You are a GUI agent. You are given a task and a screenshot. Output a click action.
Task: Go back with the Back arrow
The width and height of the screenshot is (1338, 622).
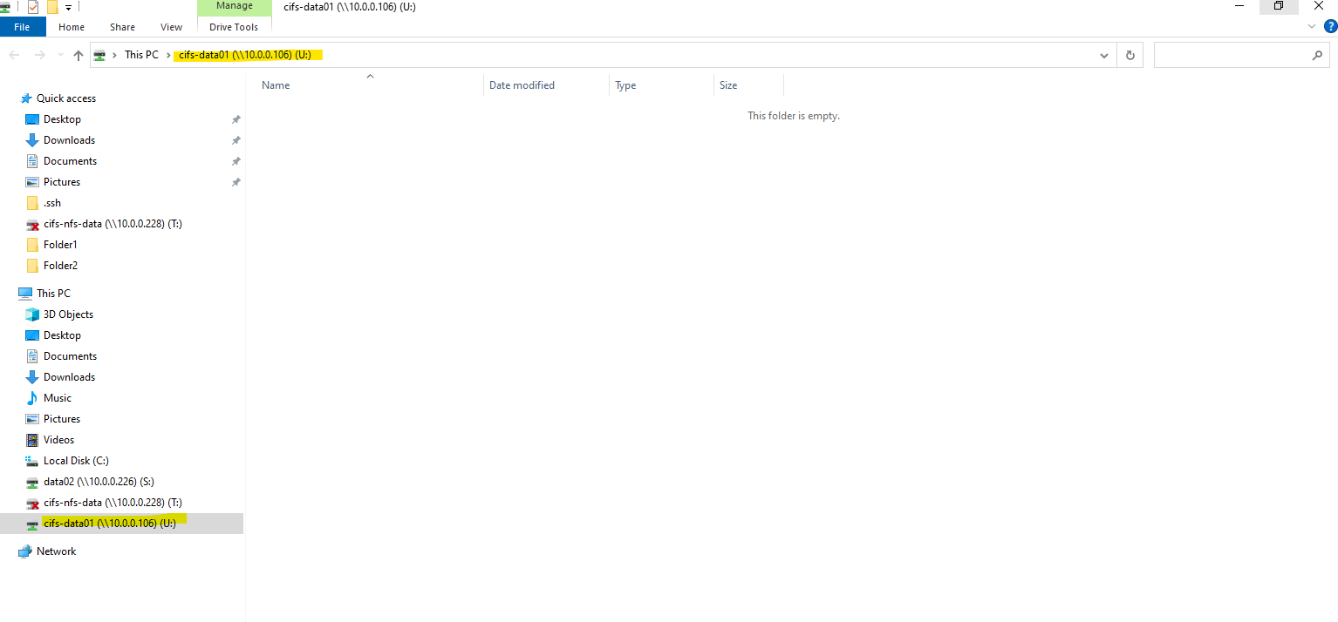pos(14,55)
